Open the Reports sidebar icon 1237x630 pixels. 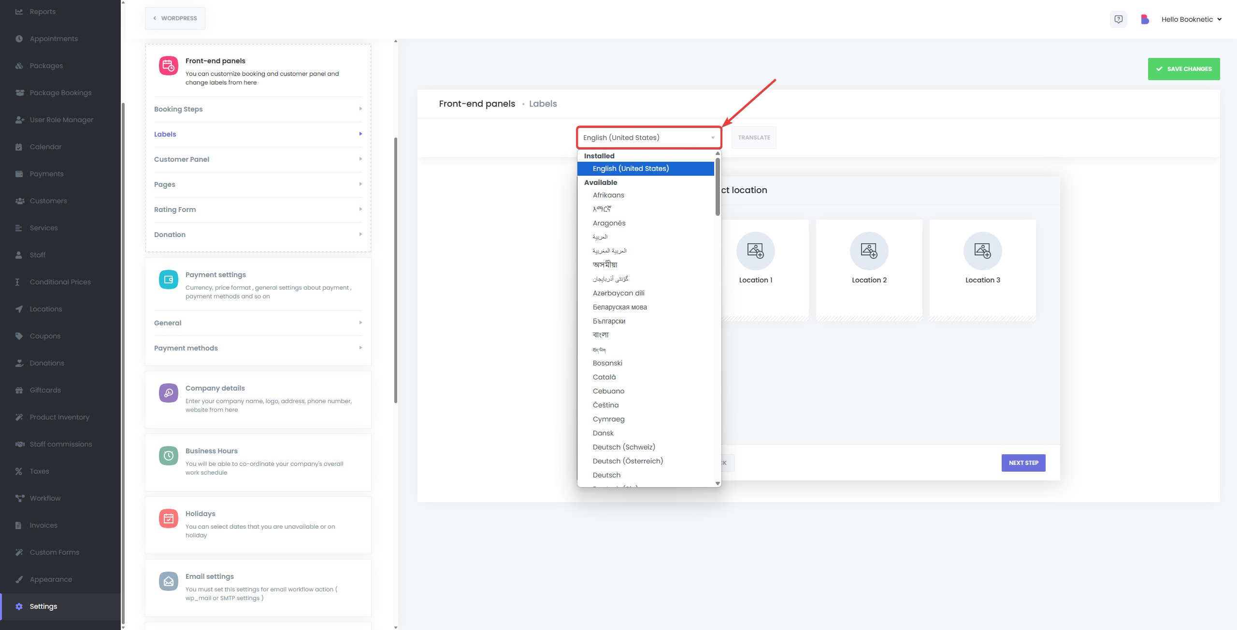(x=19, y=12)
